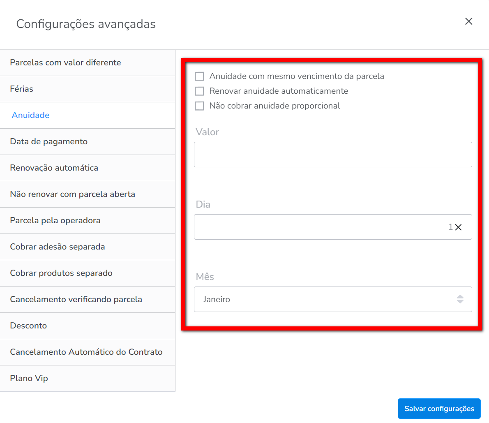Select Não renovar com parcela aberta

coord(73,194)
